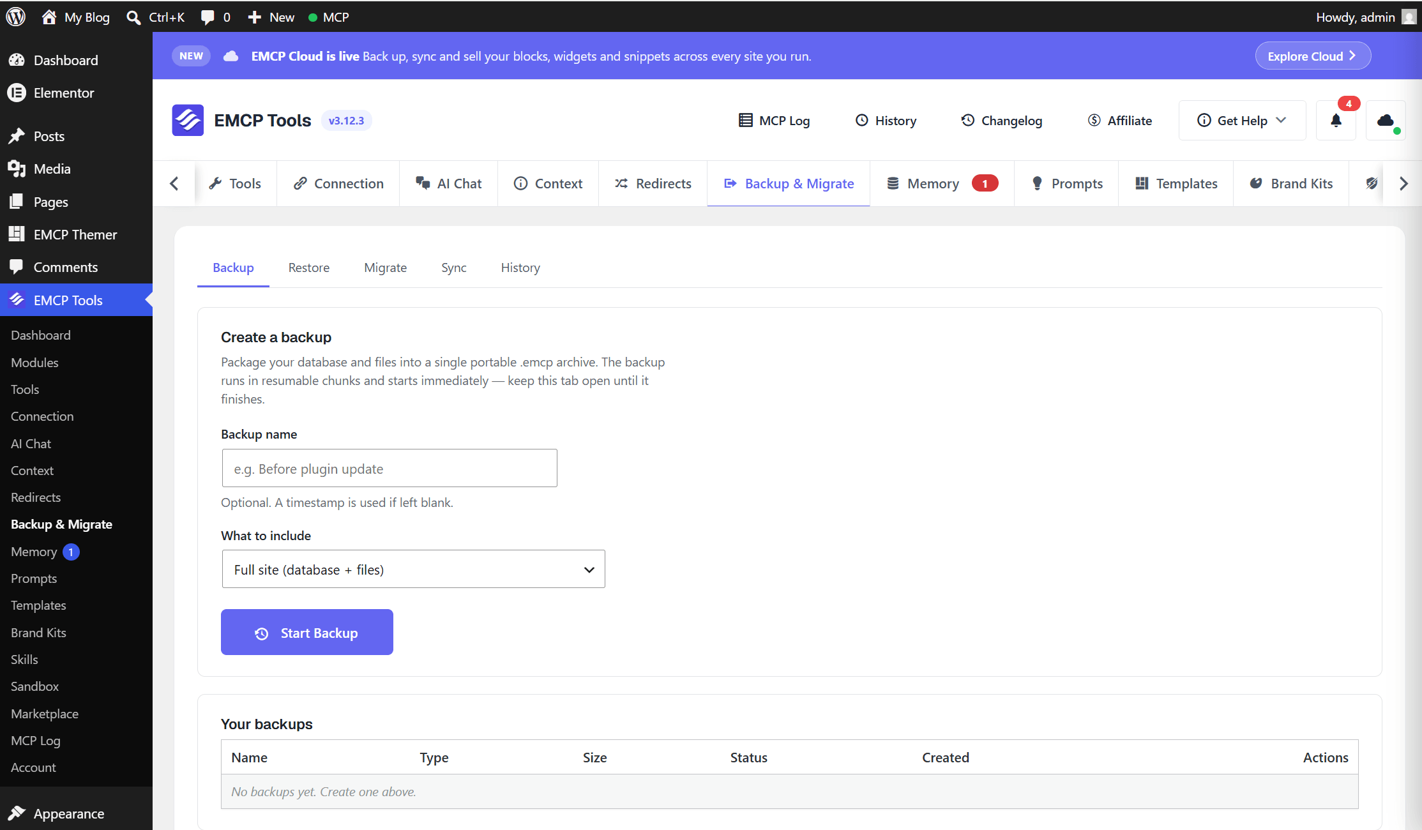Viewport: 1422px width, 830px height.
Task: Open Account submenu item
Action: click(x=33, y=767)
